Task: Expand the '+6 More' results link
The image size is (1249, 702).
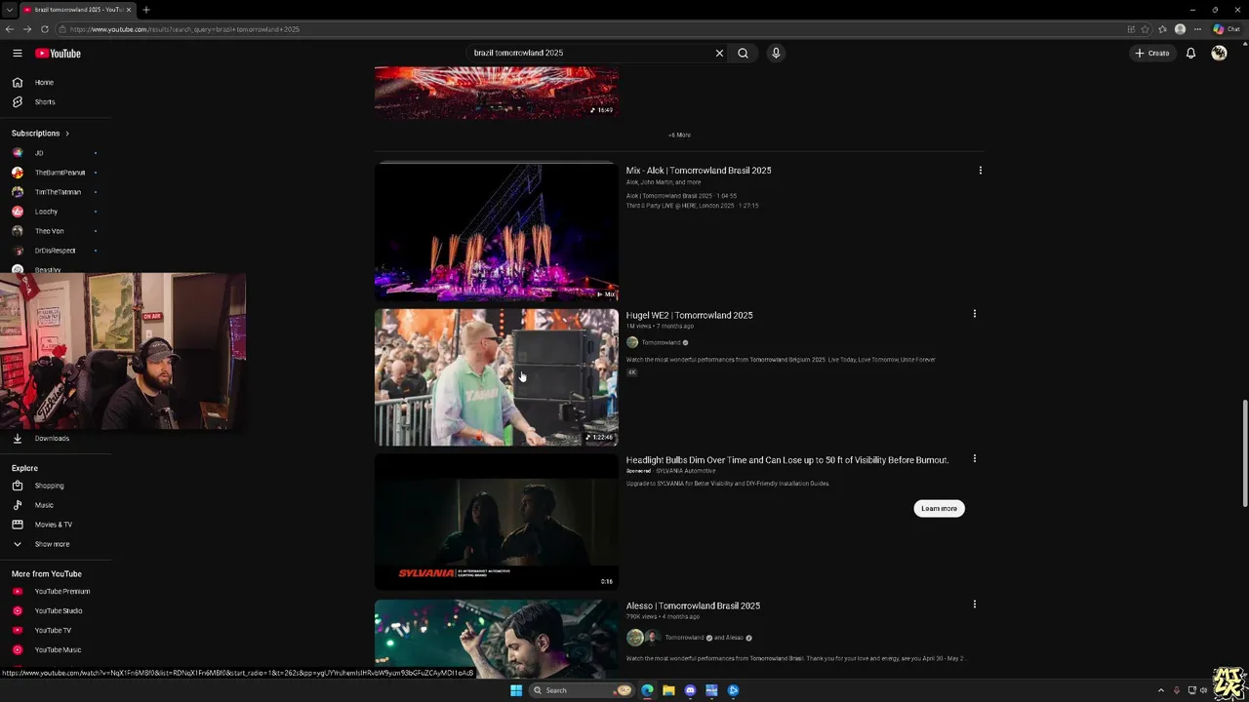Action: click(679, 135)
